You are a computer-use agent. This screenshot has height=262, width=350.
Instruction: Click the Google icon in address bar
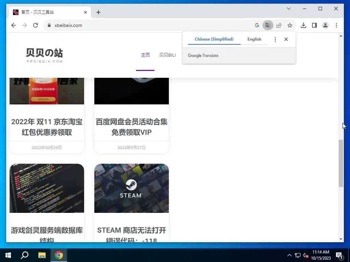[257, 25]
